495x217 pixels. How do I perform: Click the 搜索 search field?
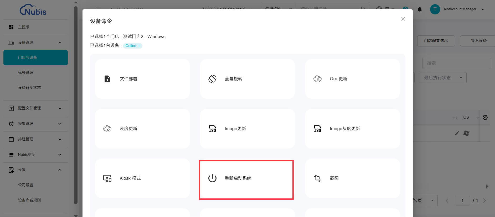456,63
